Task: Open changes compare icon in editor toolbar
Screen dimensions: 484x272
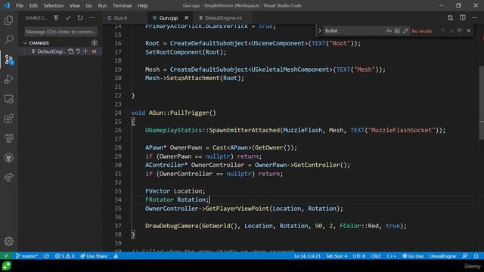Action: click(x=451, y=18)
